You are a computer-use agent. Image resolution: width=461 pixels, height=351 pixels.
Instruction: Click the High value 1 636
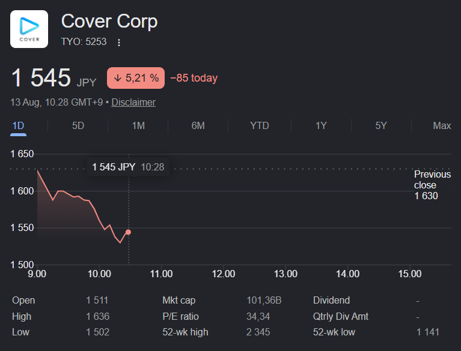[x=97, y=316]
